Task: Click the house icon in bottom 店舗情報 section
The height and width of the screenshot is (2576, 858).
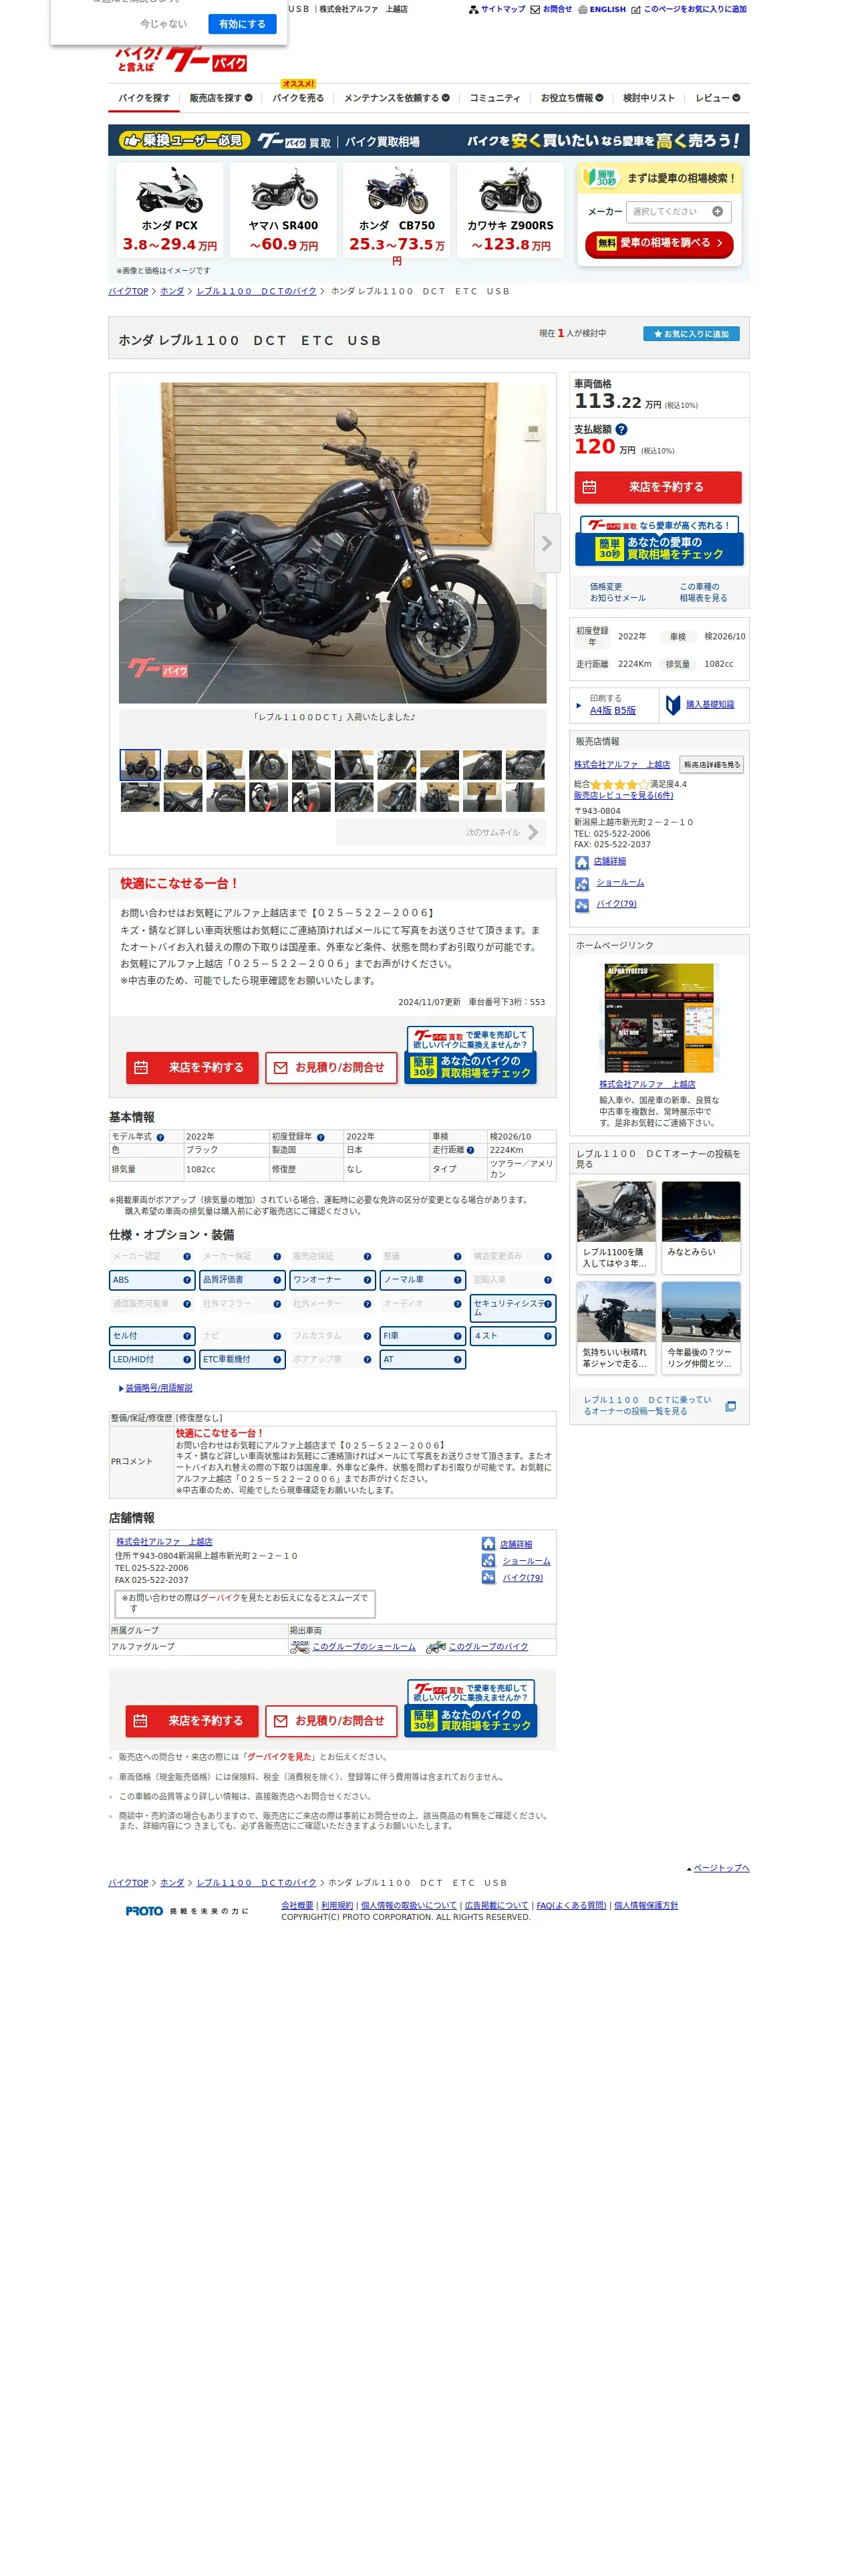Action: coord(488,1543)
